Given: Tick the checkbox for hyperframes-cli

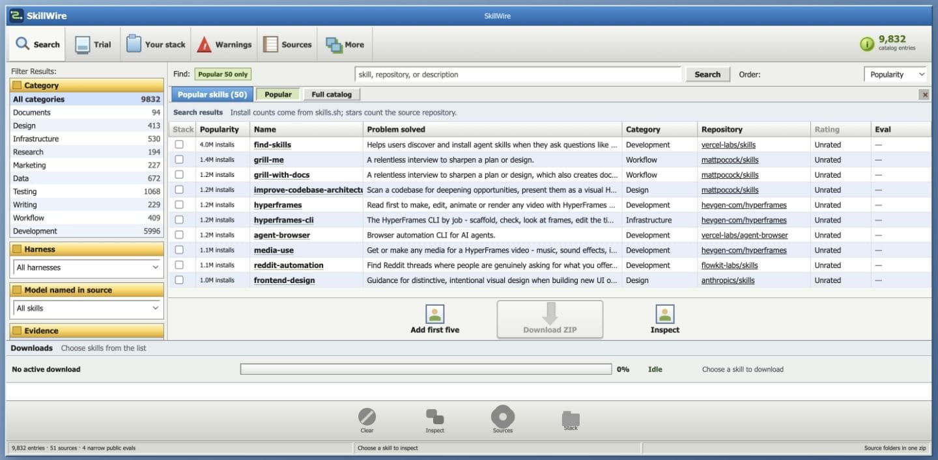Looking at the screenshot, I should pos(179,220).
